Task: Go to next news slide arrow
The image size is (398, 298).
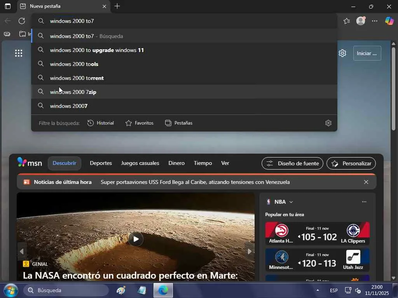Action: pos(249,251)
